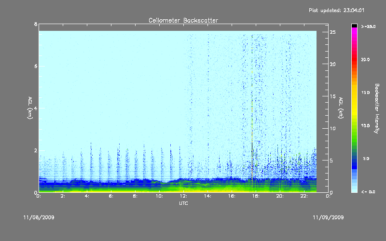
Task: Click the "15.0" color bar label
Action: (x=365, y=93)
